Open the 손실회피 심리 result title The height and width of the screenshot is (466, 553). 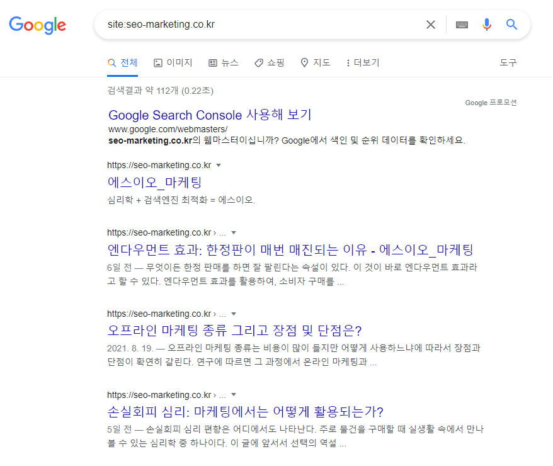point(246,411)
